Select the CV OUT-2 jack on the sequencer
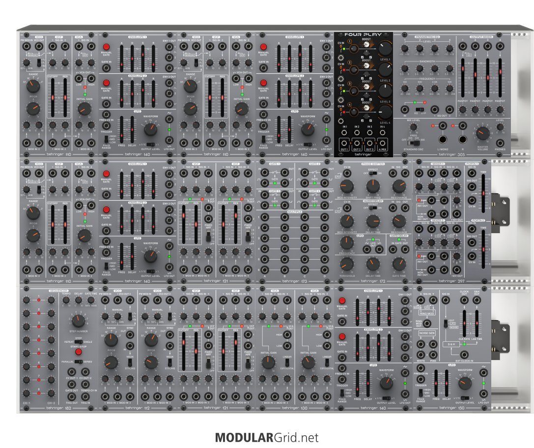 (x=85, y=372)
